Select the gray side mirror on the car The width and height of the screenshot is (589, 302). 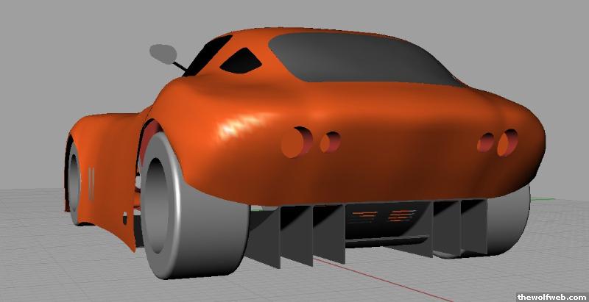tap(163, 51)
